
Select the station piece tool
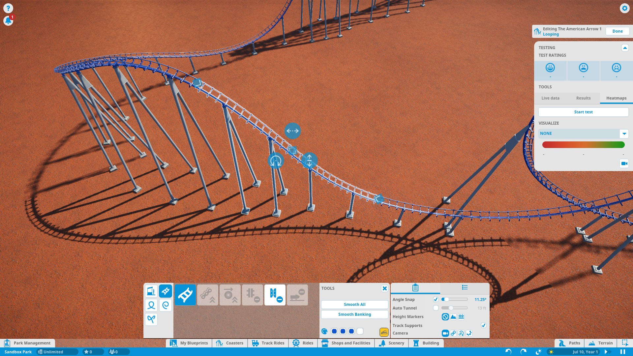click(151, 291)
